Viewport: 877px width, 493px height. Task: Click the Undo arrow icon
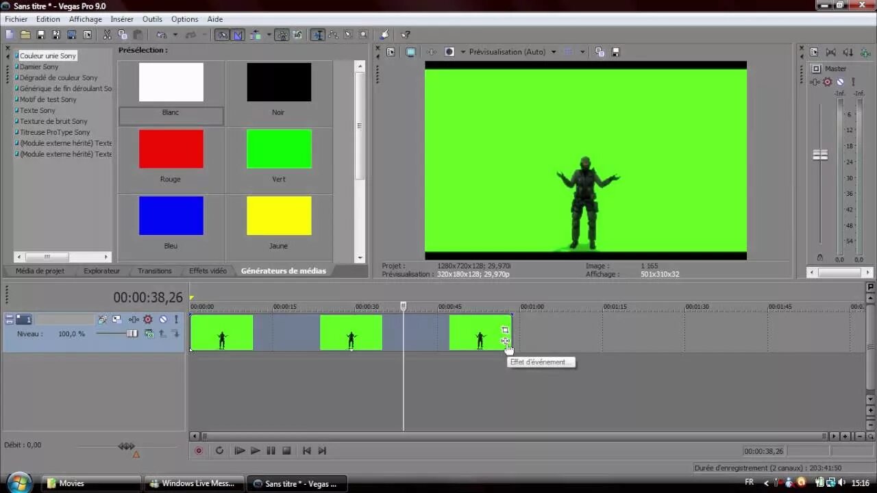[162, 34]
